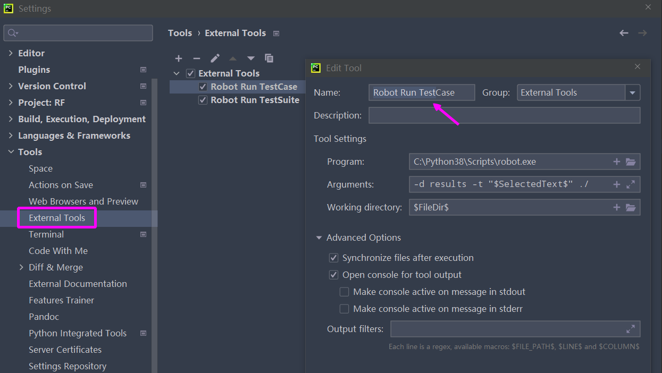Viewport: 662px width, 373px height.
Task: Collapse the Advanced Options section
Action: [x=319, y=238]
